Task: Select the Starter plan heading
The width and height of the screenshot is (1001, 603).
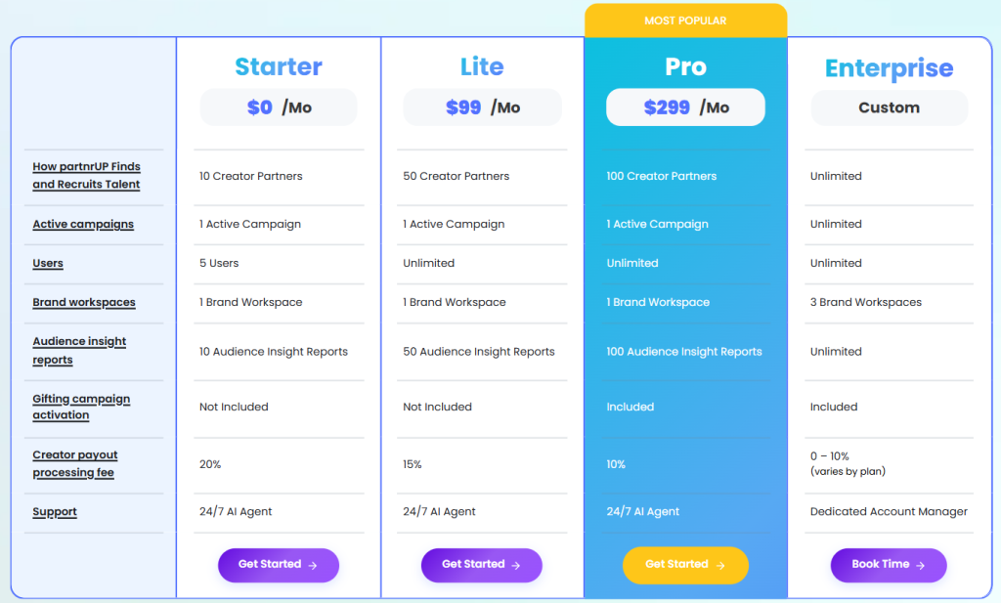Action: pos(279,67)
